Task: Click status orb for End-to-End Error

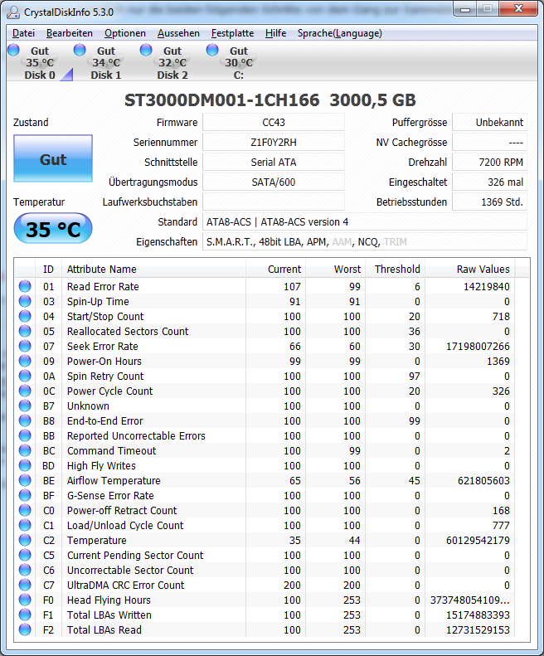Action: coord(25,420)
